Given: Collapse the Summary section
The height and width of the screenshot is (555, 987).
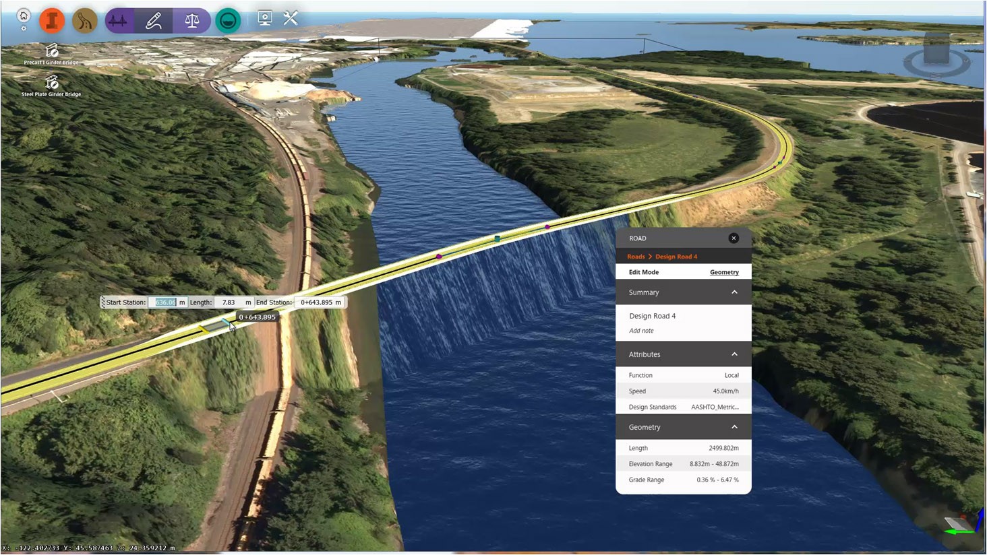Looking at the screenshot, I should tap(734, 292).
